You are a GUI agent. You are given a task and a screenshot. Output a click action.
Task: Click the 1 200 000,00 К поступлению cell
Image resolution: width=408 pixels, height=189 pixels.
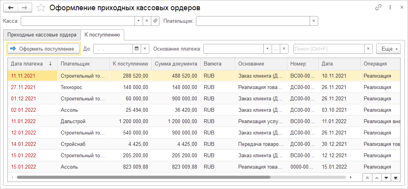pyautogui.click(x=131, y=121)
